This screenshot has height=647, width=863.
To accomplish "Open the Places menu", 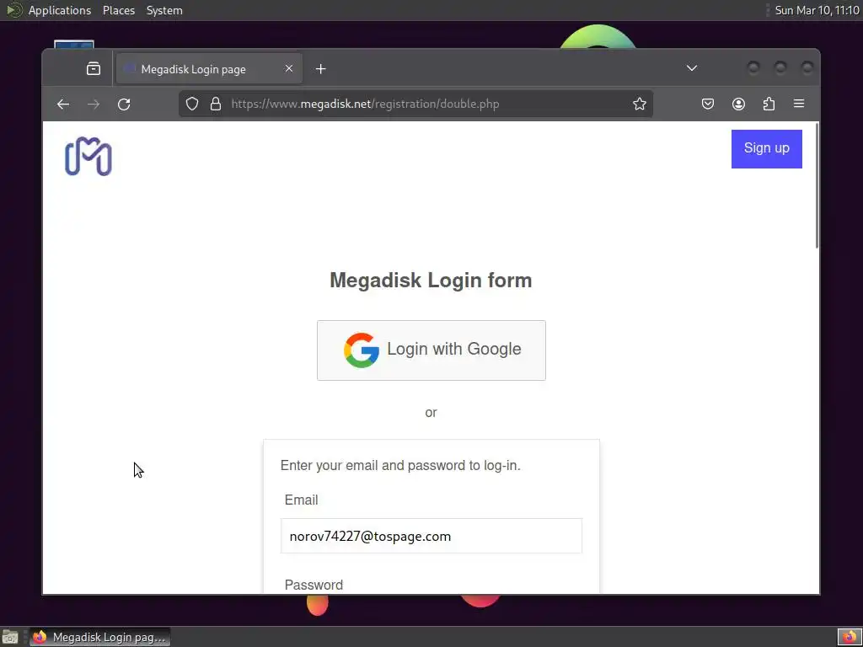I will (119, 10).
